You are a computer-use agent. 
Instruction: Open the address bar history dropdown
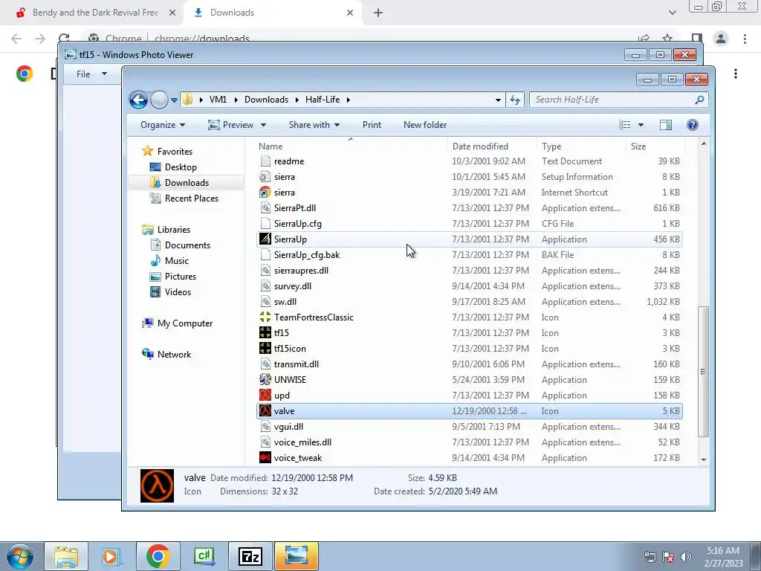[498, 100]
